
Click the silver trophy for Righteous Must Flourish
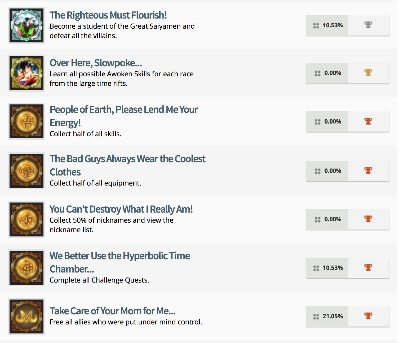(368, 25)
